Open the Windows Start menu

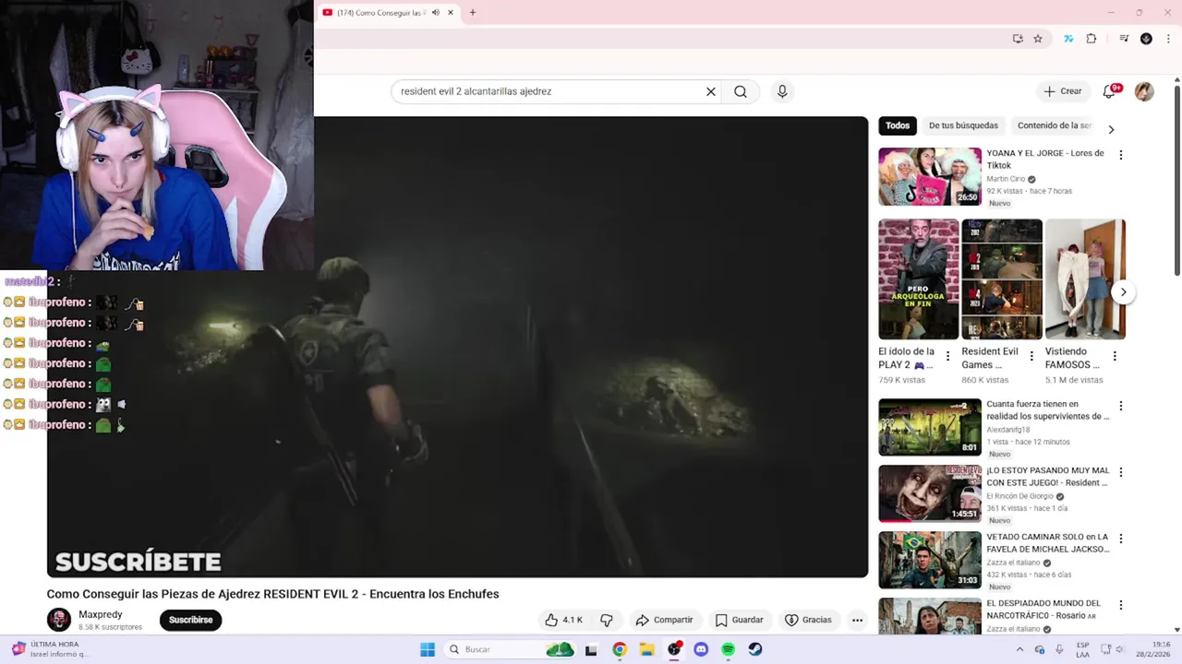(428, 649)
